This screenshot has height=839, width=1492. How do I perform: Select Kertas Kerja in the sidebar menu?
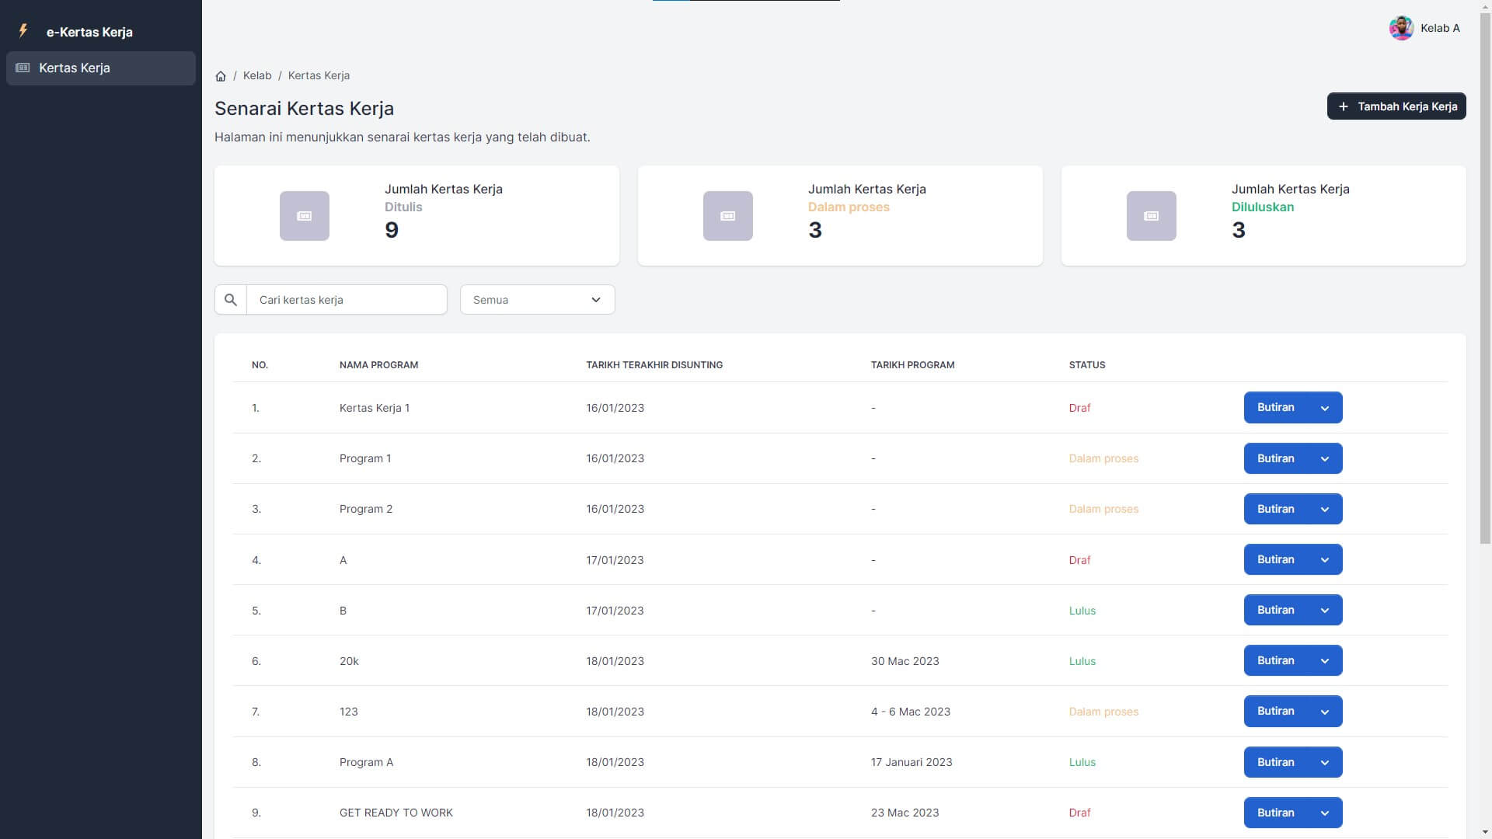75,68
